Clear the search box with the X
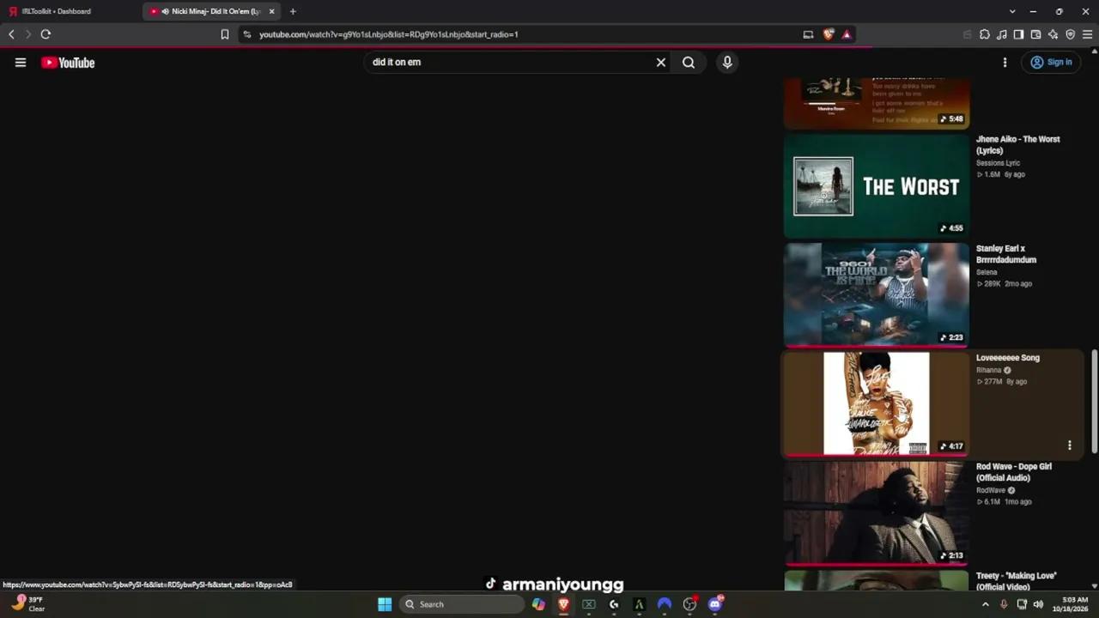This screenshot has height=618, width=1099. pos(661,62)
